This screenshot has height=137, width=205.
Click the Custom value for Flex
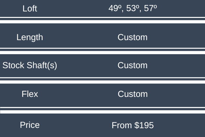point(132,94)
